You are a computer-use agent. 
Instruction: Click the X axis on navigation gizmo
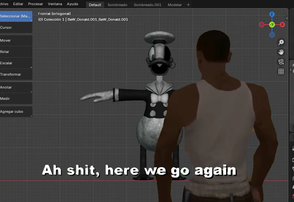[x=282, y=24]
